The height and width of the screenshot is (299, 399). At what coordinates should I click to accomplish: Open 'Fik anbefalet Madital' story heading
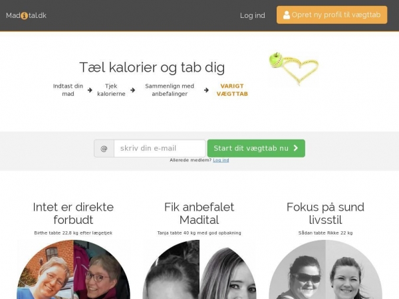(199, 213)
